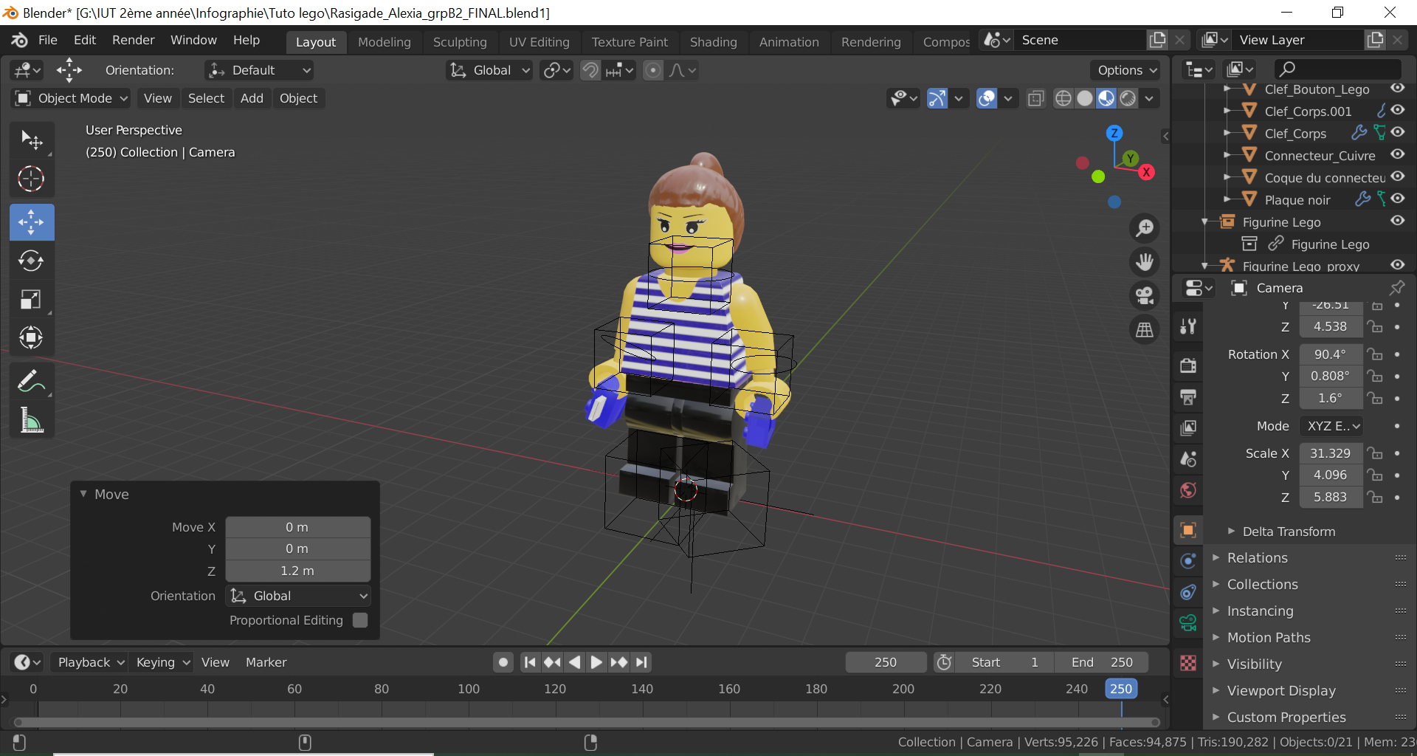
Task: Click the Move Z value field
Action: pyautogui.click(x=297, y=571)
